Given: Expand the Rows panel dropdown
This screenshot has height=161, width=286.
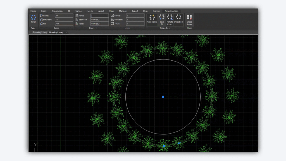Looking at the screenshot, I should 96,28.
